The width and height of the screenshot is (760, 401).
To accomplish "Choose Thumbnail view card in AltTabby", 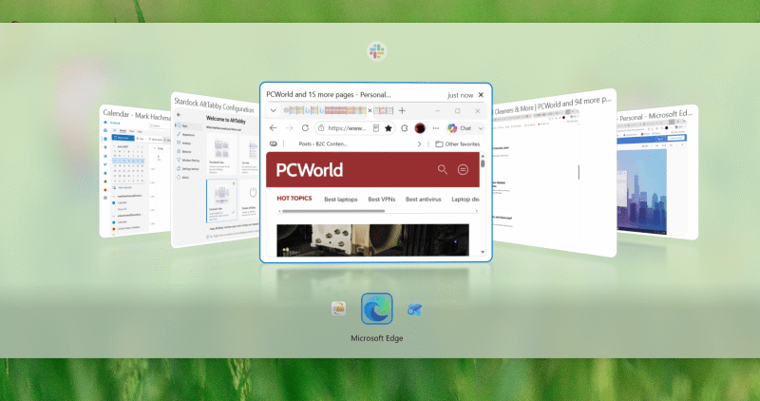I will 221,154.
